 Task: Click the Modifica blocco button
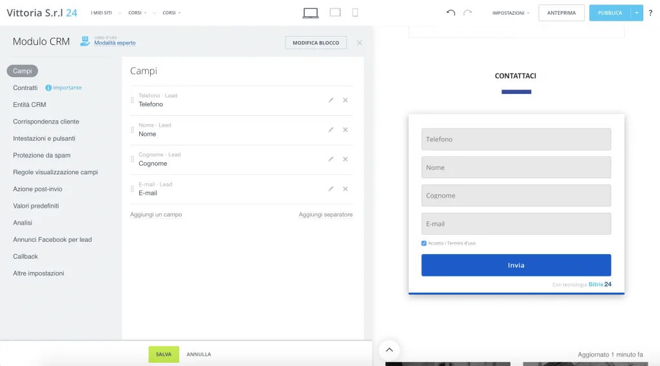point(316,42)
